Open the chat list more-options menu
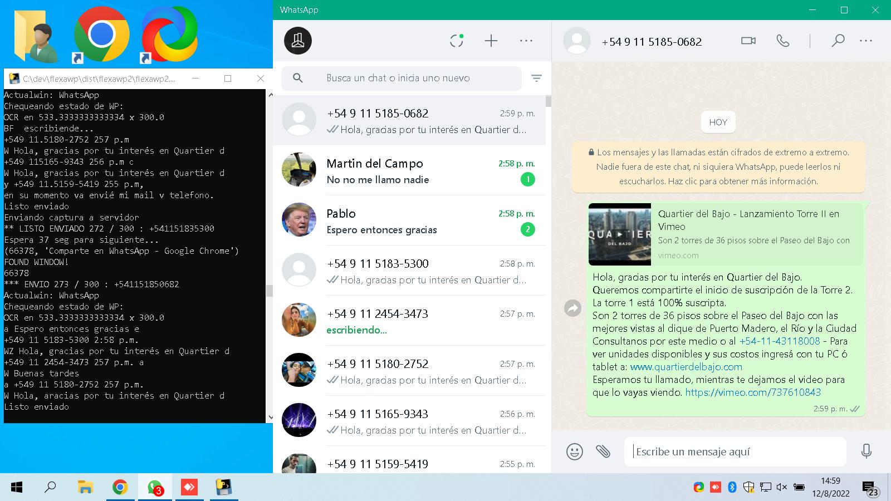Image resolution: width=891 pixels, height=501 pixels. (x=526, y=41)
